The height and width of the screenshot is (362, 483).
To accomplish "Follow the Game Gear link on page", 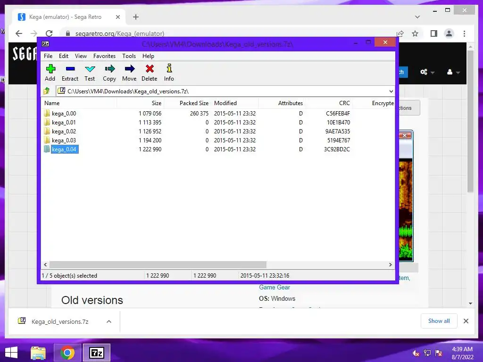I will (275, 287).
